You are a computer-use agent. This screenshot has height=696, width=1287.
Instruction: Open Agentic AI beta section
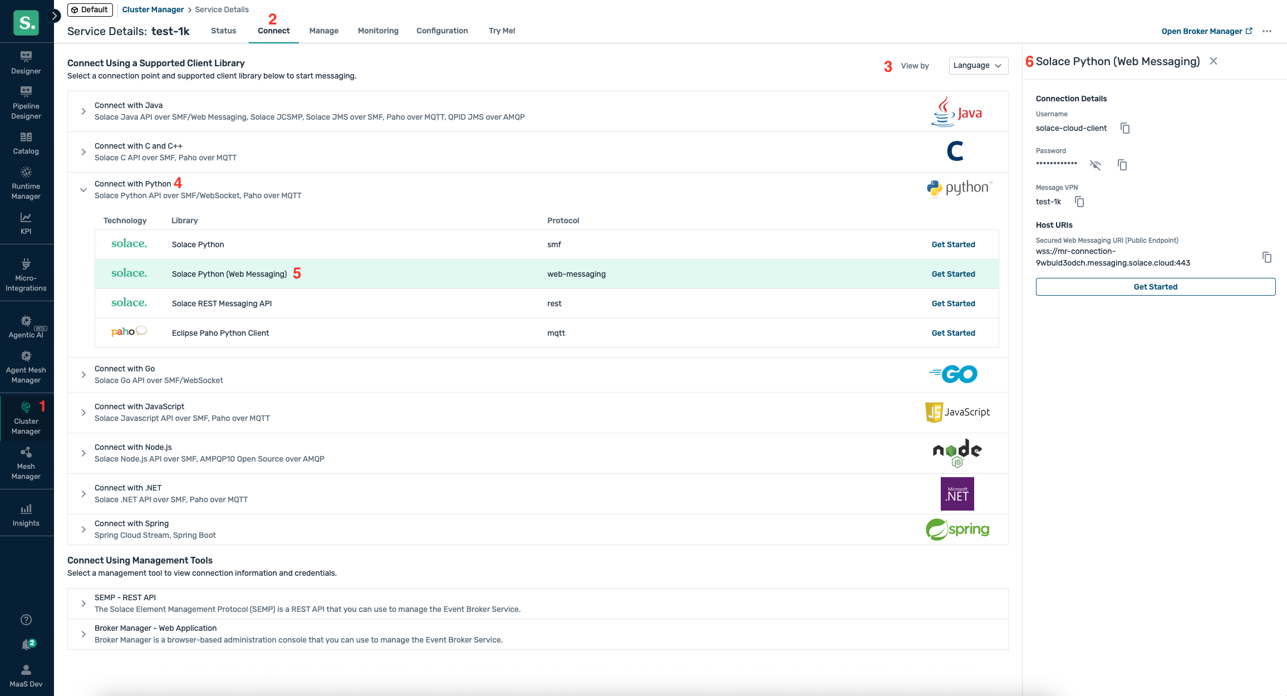click(x=26, y=327)
